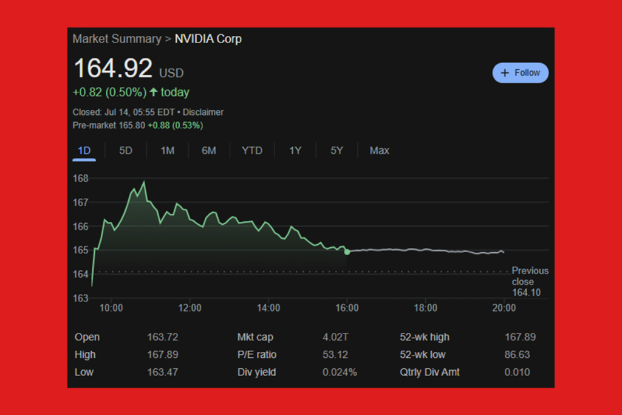Click the Follow button

point(520,73)
